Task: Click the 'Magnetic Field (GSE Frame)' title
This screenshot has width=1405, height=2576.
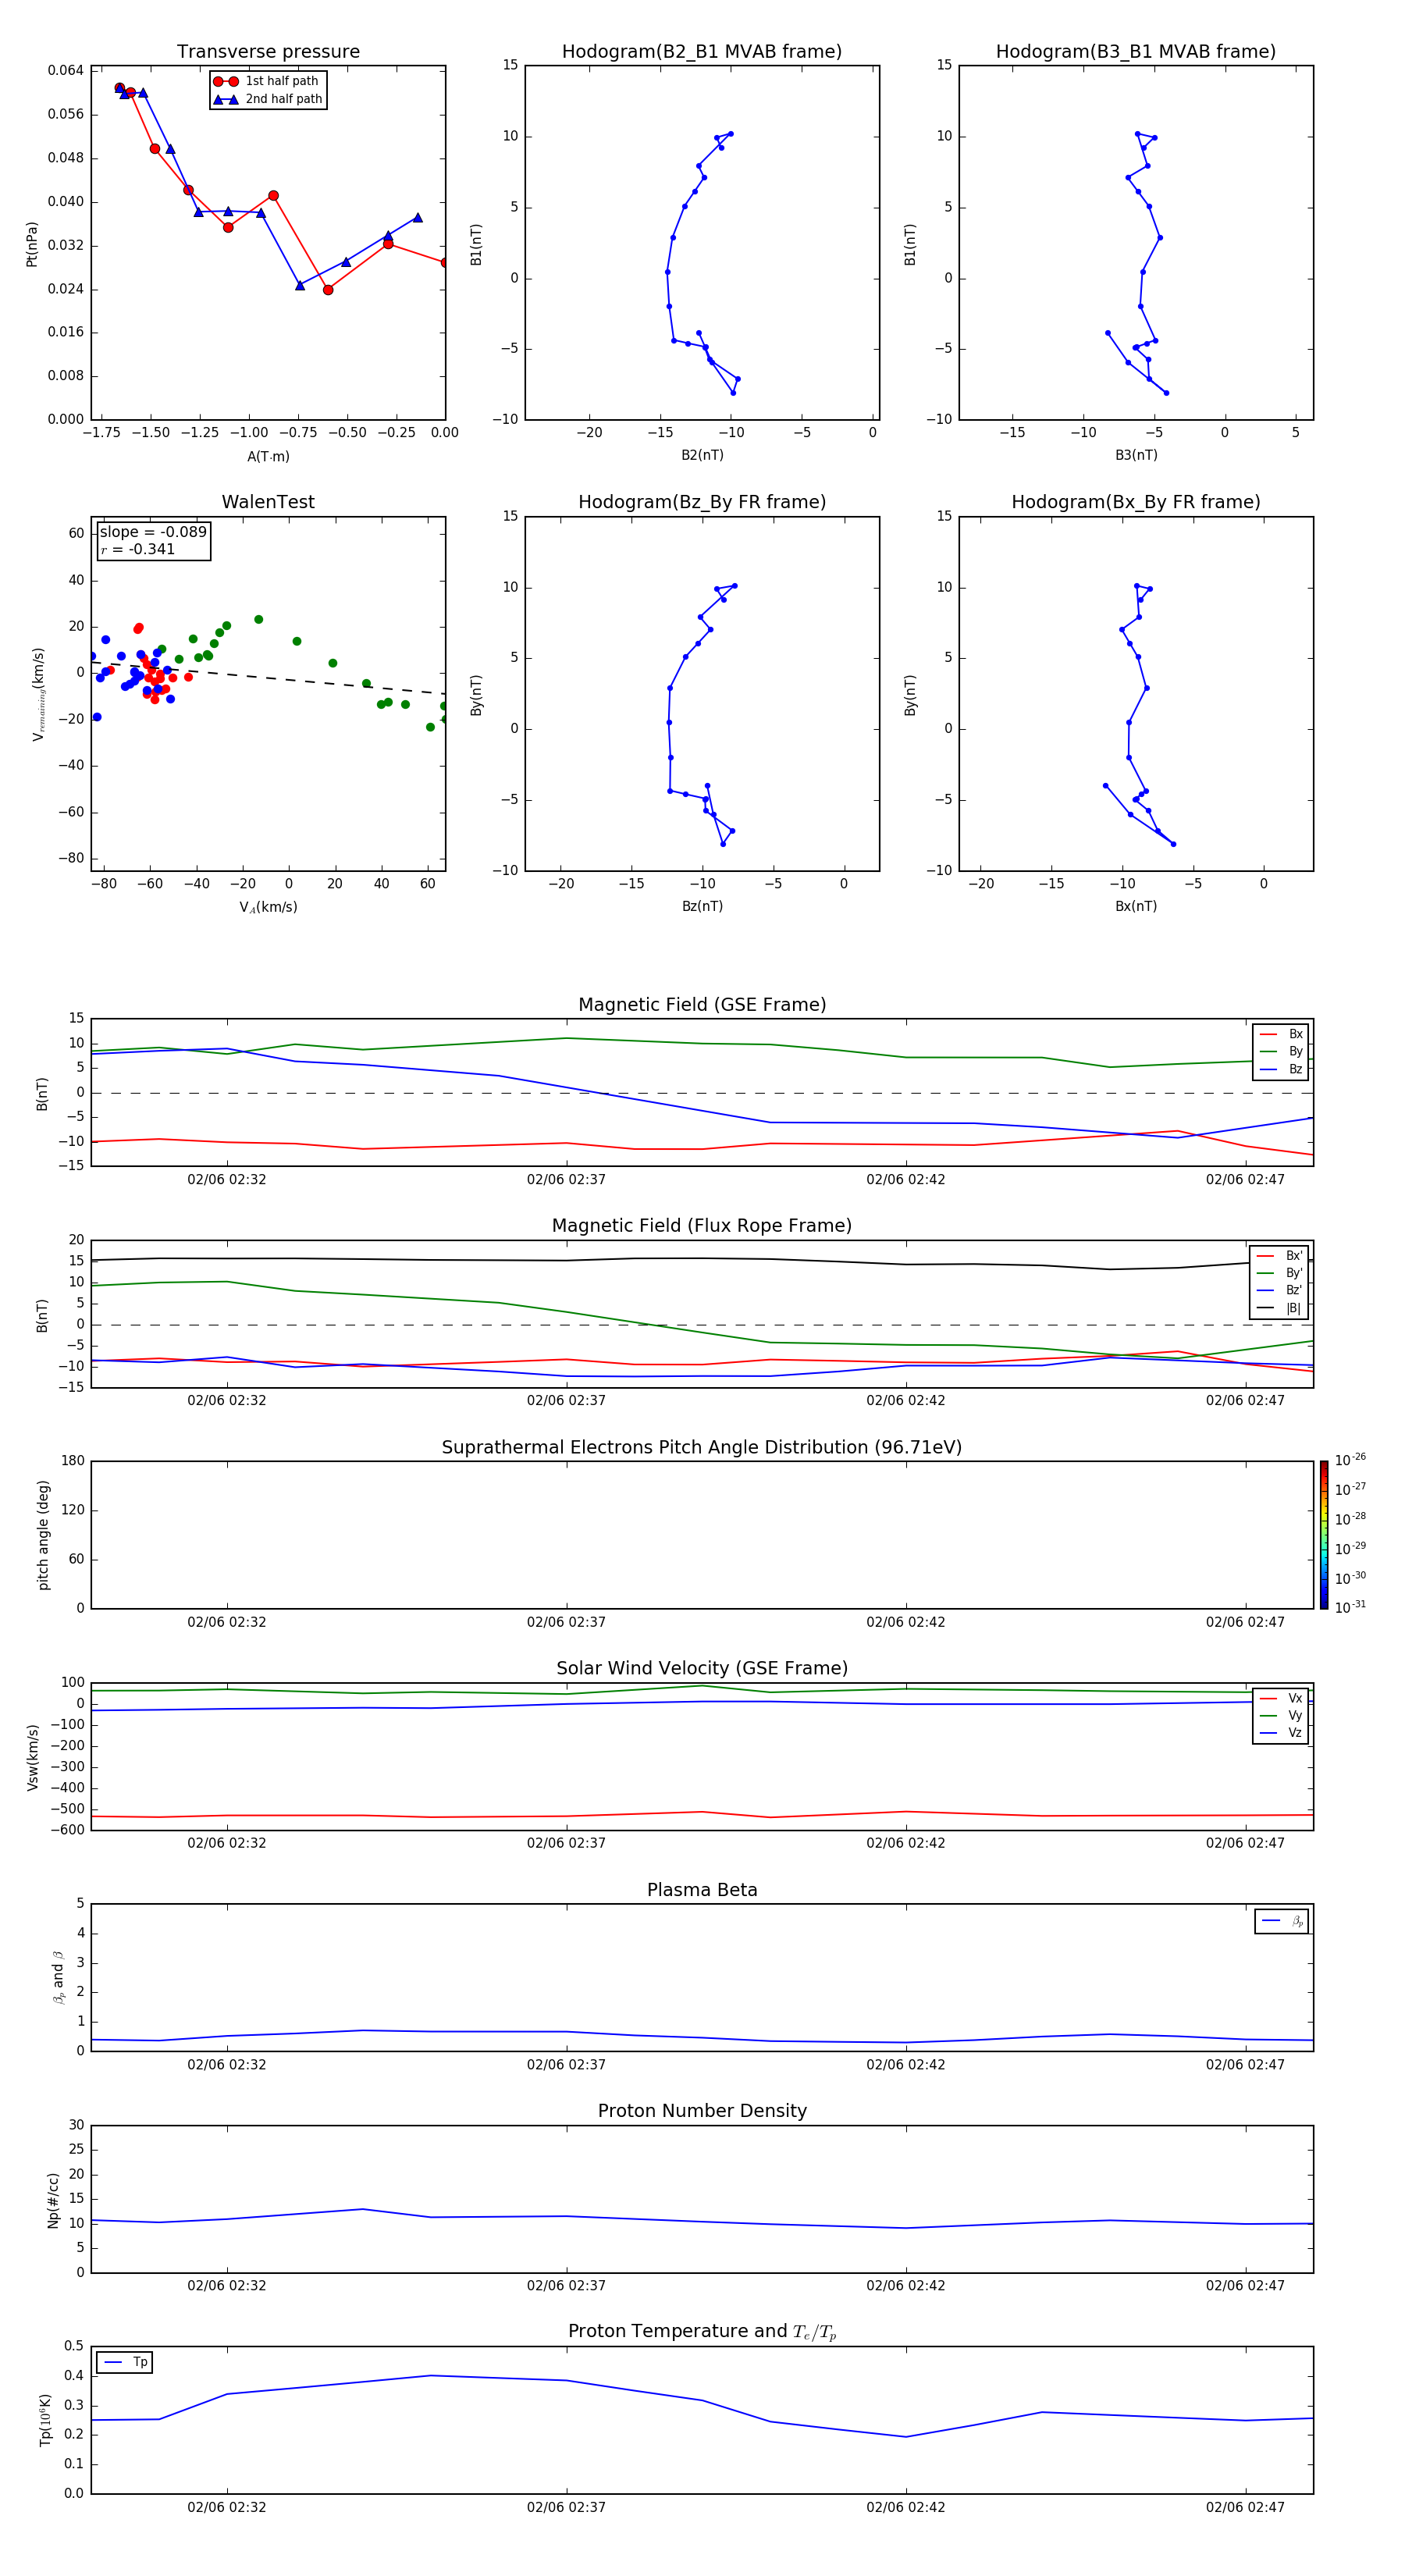Action: [x=702, y=1005]
